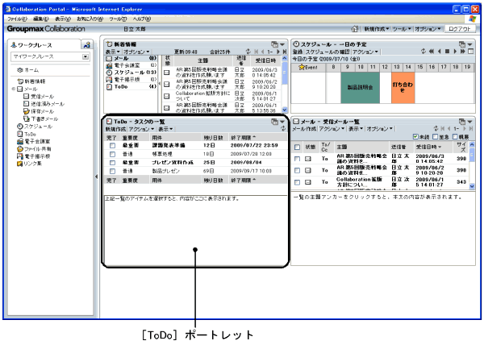Open the browser ファイル menu
Screen dimensions: 484x345
tap(17, 19)
